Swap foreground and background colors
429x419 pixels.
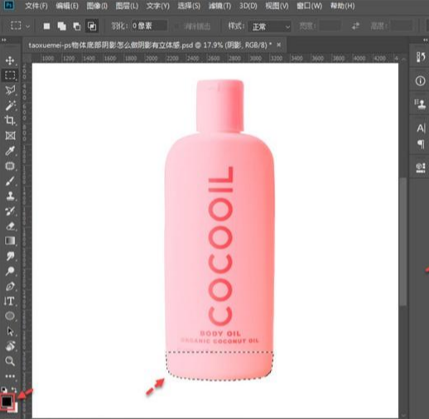(x=14, y=389)
